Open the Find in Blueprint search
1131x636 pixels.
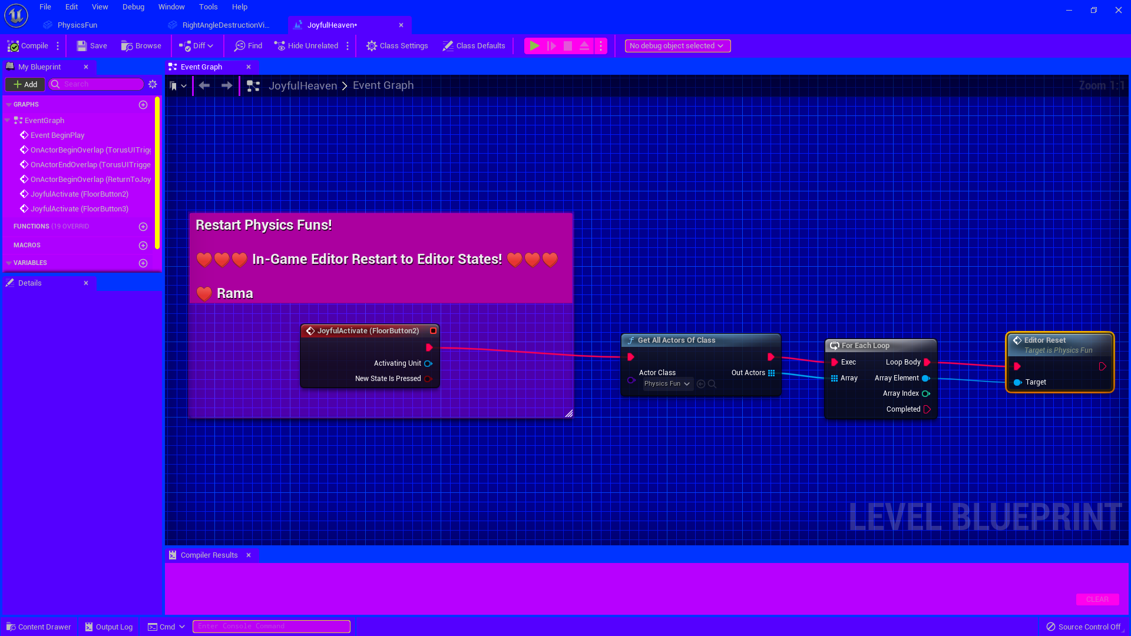pyautogui.click(x=248, y=45)
